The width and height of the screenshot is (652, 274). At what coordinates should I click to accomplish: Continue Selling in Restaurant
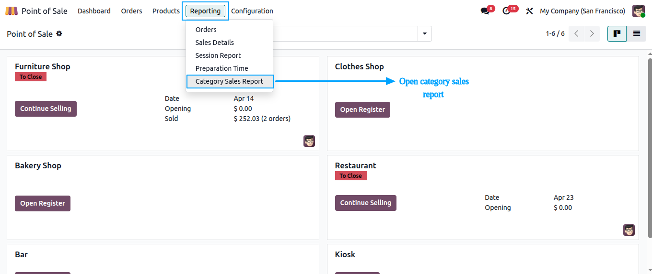(365, 203)
